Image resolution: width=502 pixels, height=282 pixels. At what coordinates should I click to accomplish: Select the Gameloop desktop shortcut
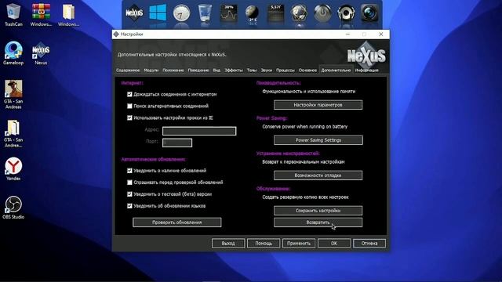(13, 53)
